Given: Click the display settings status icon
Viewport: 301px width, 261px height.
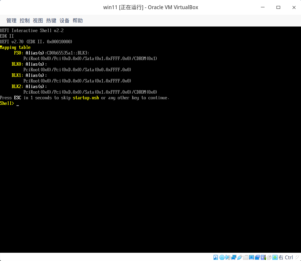Looking at the screenshot, I should (x=251, y=257).
